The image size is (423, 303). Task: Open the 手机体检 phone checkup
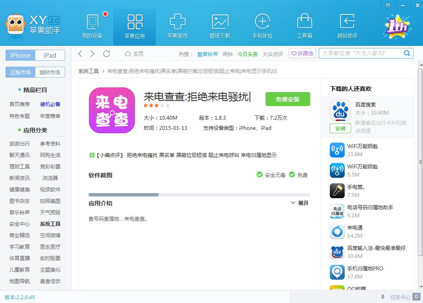point(262,27)
